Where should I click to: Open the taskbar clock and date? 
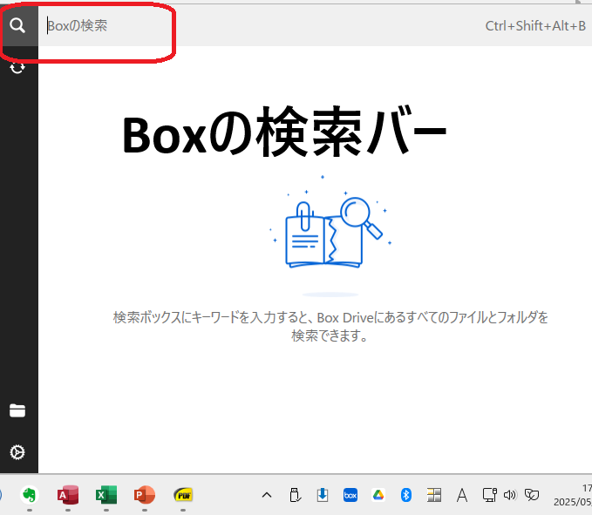pyautogui.click(x=575, y=495)
